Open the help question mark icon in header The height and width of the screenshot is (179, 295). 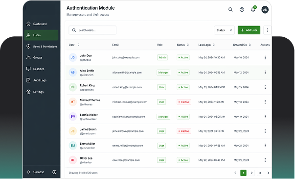coord(242,10)
